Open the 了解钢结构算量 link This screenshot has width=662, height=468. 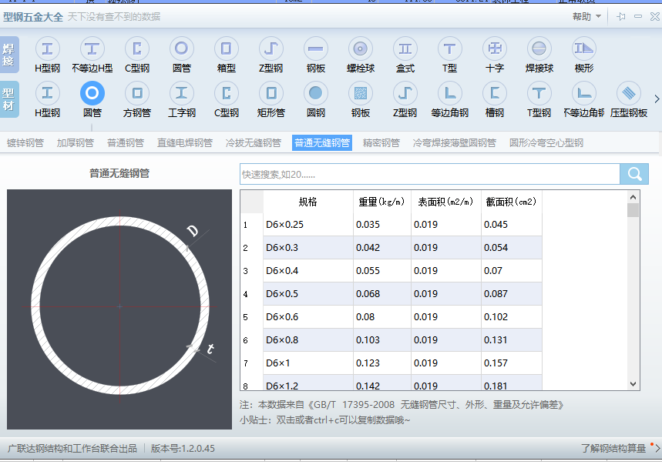[x=613, y=448]
